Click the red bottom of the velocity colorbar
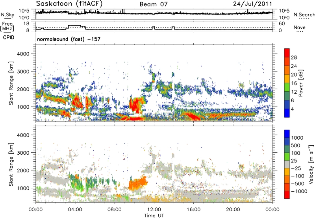The image size is (315, 218). pyautogui.click(x=287, y=195)
